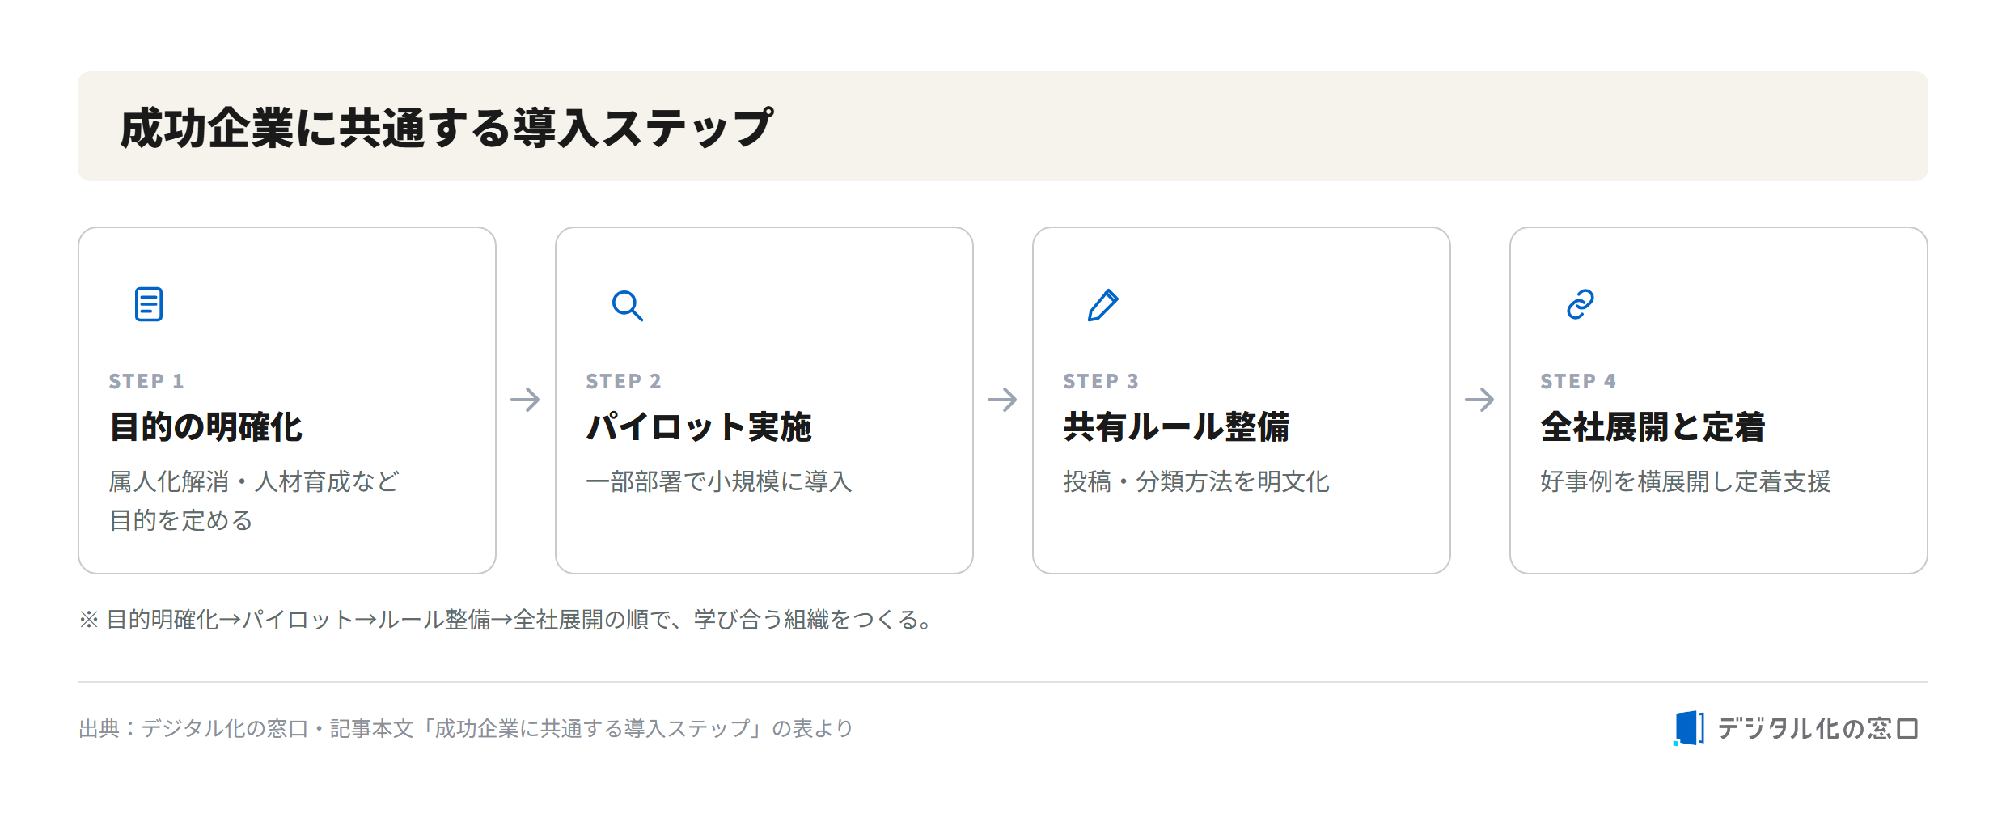
Task: Click the STEP 1 label
Action: (146, 381)
